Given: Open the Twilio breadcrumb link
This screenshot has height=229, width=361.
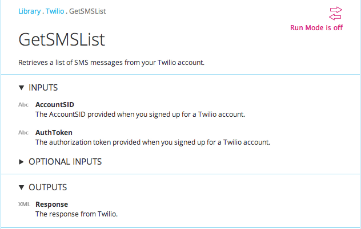Looking at the screenshot, I should tap(55, 11).
